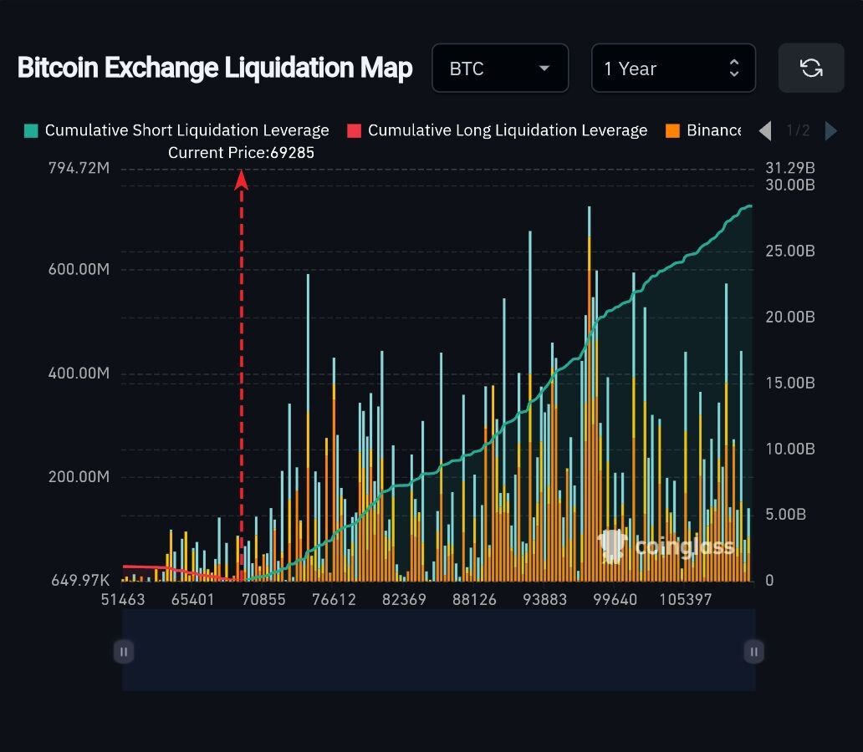Toggle Cumulative Short Liquidation Leverage legend

[176, 130]
